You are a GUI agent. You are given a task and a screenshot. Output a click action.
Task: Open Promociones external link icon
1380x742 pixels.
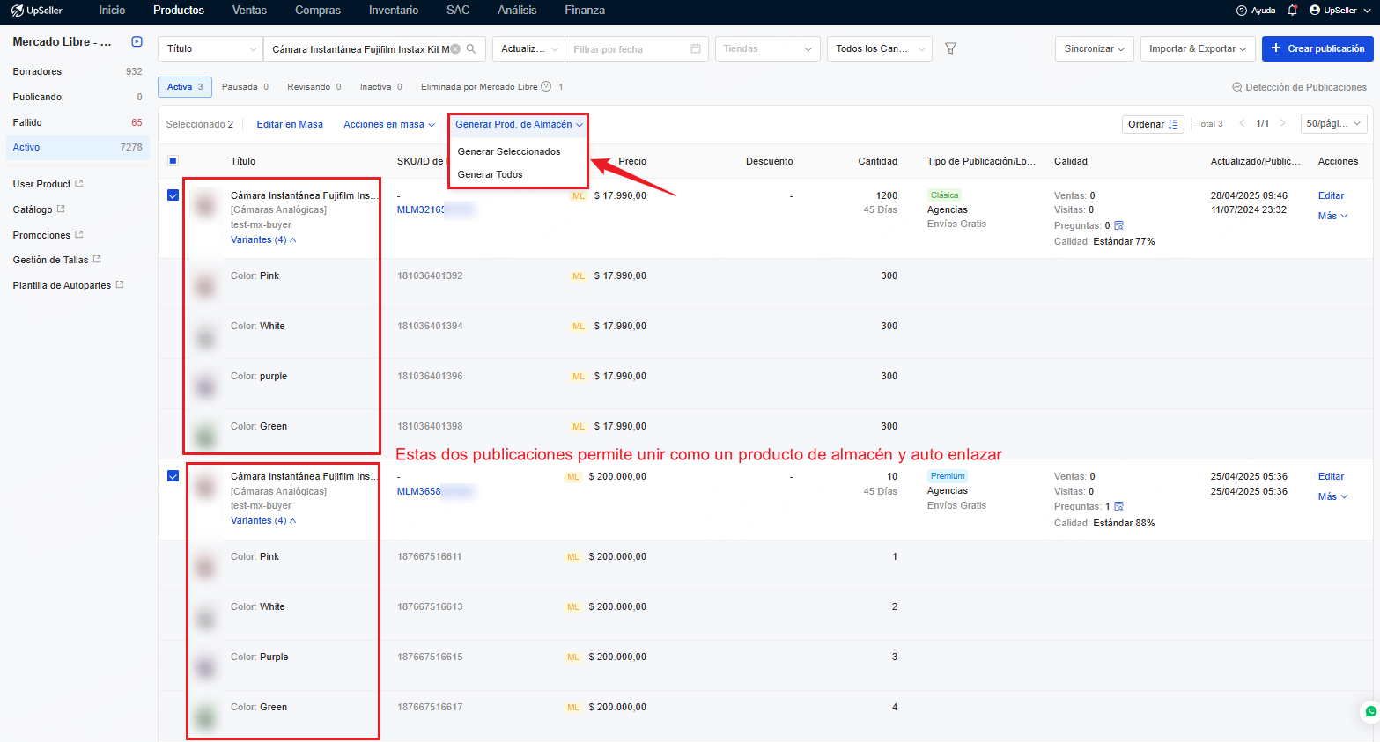coord(79,234)
